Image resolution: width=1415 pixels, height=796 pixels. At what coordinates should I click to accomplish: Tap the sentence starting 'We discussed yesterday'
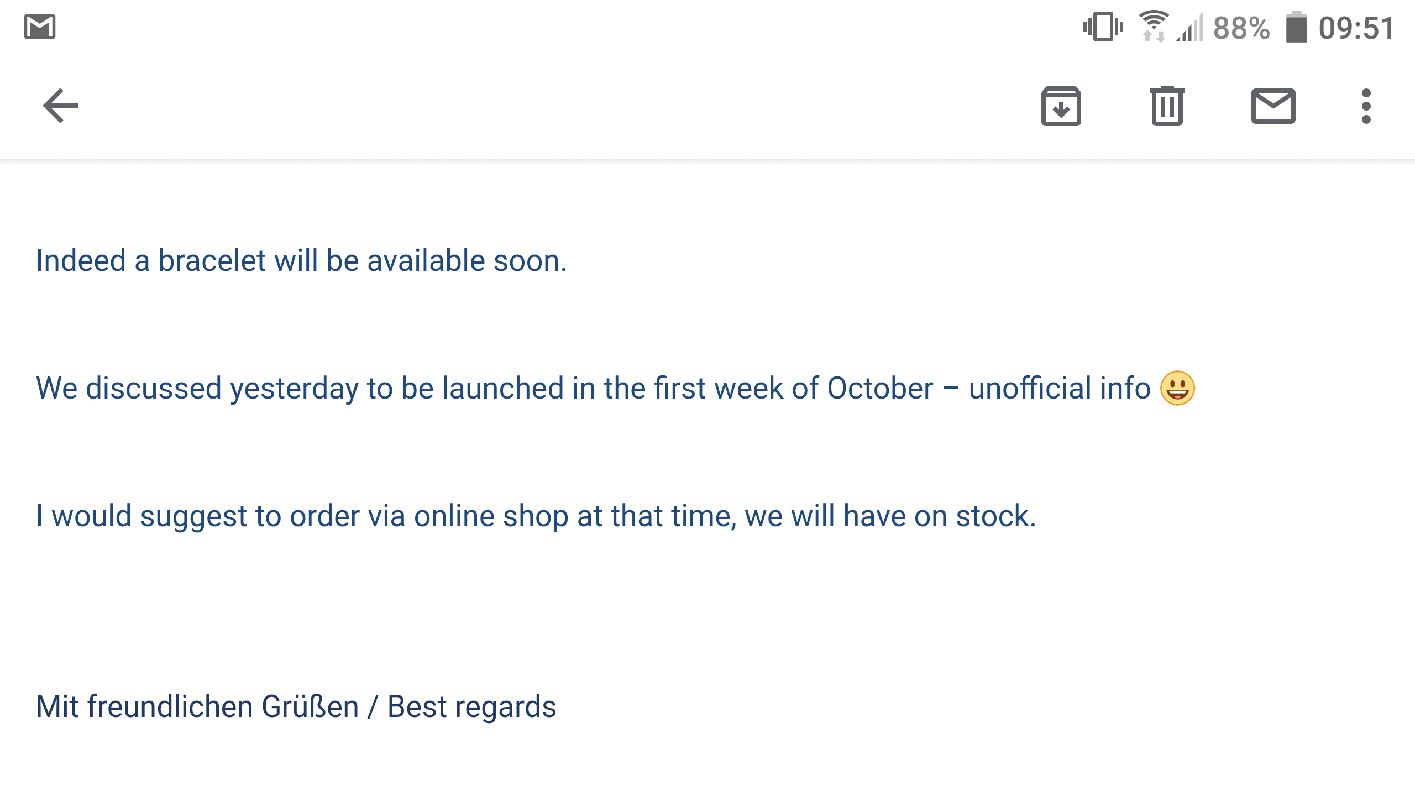615,388
